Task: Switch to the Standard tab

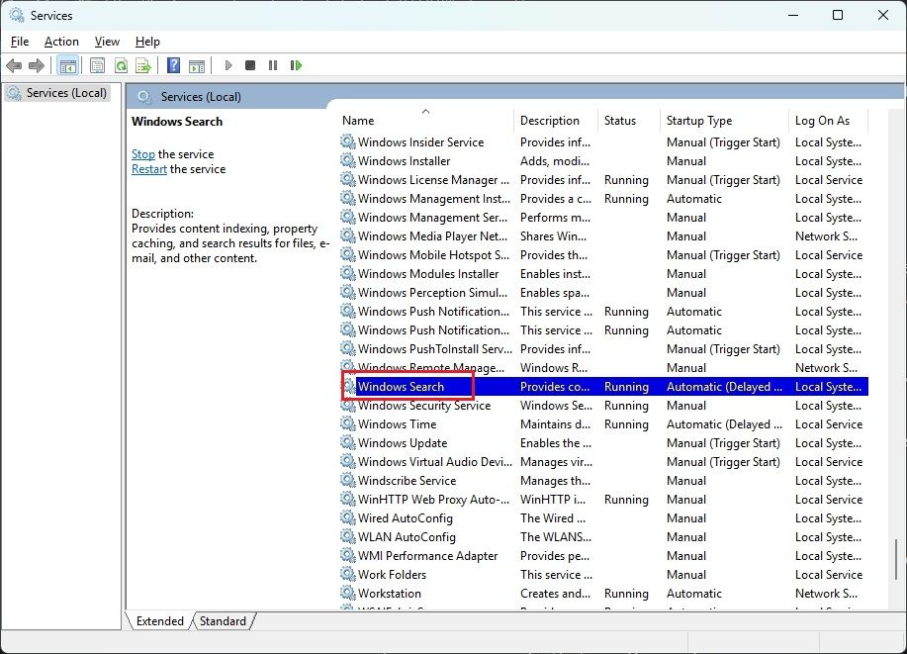Action: click(223, 621)
